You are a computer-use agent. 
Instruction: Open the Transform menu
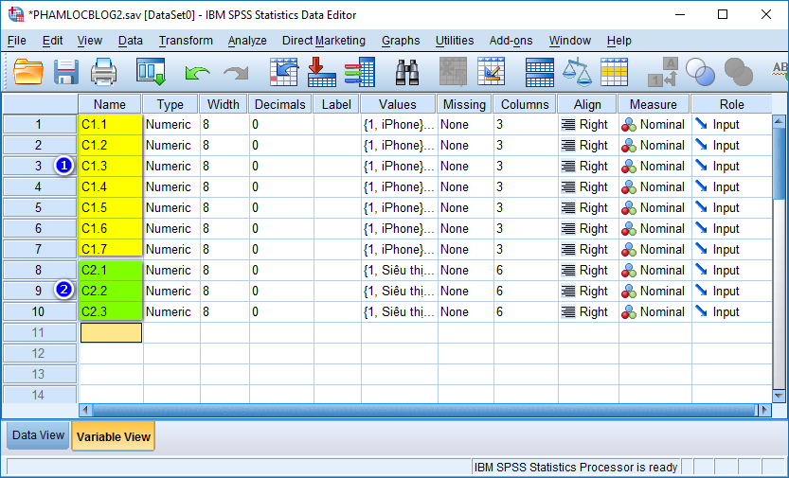tap(186, 41)
